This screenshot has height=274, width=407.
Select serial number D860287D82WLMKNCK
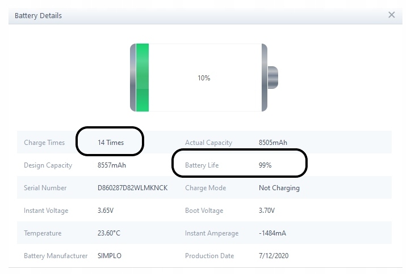(132, 188)
